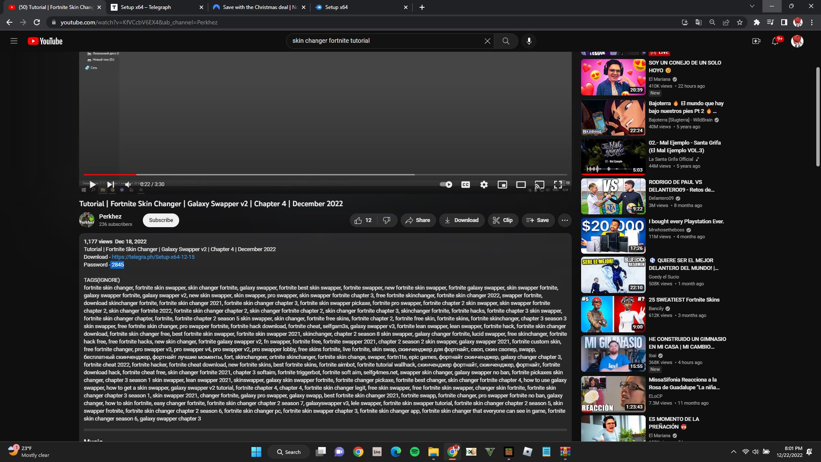
Task: Open Chrome tab search dropdown arrow
Action: [x=752, y=6]
